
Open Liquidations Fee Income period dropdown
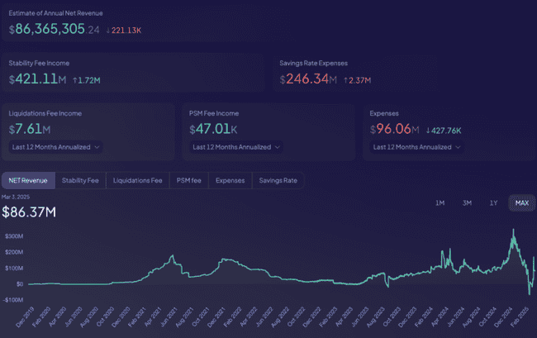pyautogui.click(x=56, y=147)
